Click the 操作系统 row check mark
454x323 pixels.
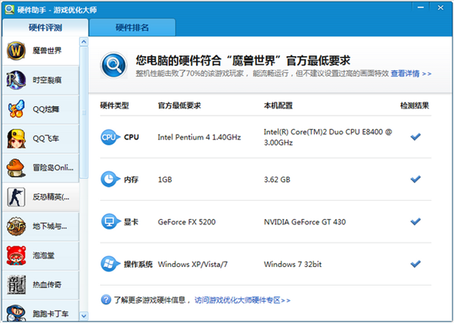coord(415,264)
